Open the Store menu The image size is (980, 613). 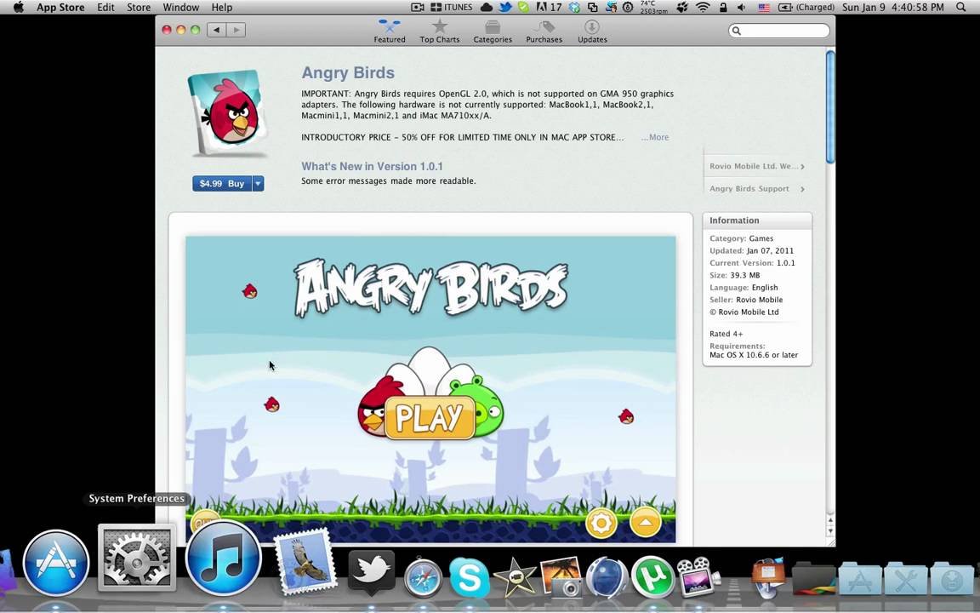coord(139,8)
